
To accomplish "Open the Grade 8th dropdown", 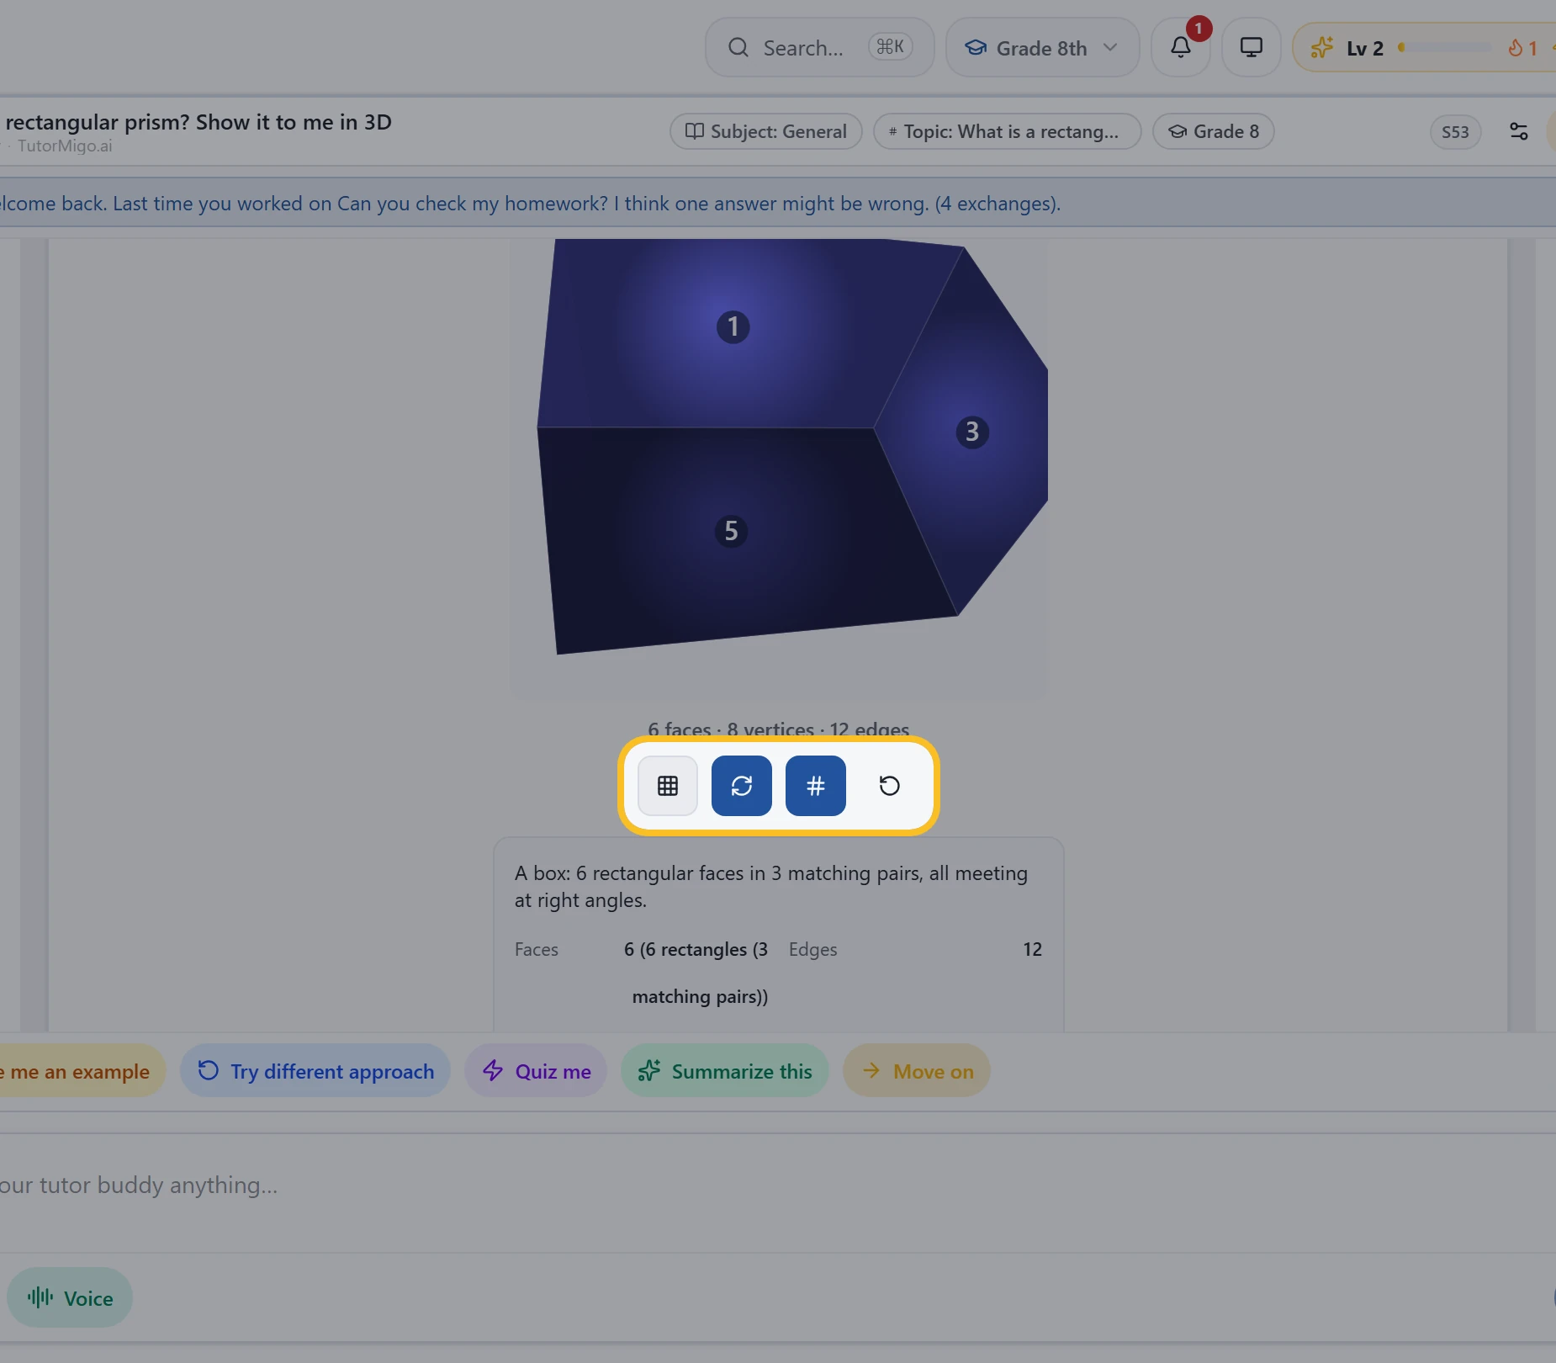I will point(1042,48).
